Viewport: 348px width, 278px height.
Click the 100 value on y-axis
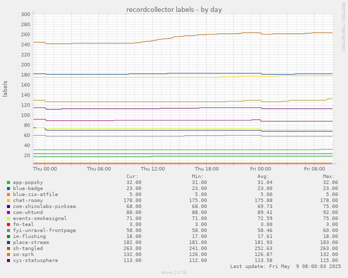pyautogui.click(x=25, y=115)
